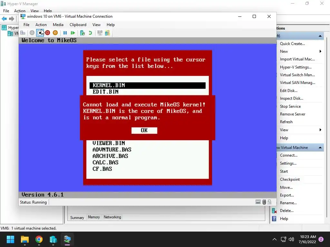Screen dimensions: 330x247
Task: Open View menu in VM Connection window
Action: pos(96,25)
